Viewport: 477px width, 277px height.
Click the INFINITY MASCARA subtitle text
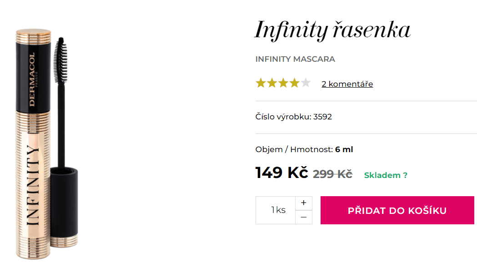tap(295, 59)
